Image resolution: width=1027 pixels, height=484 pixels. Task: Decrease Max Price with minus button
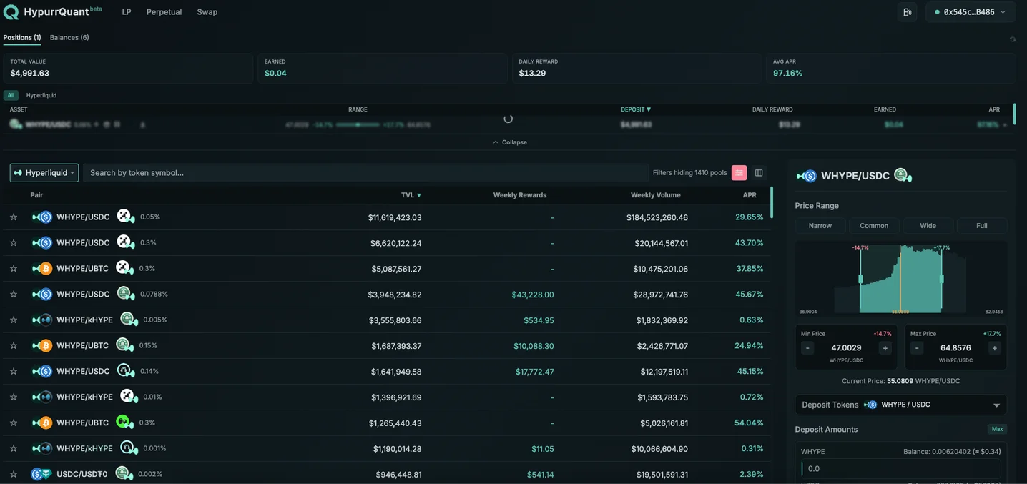pyautogui.click(x=917, y=348)
